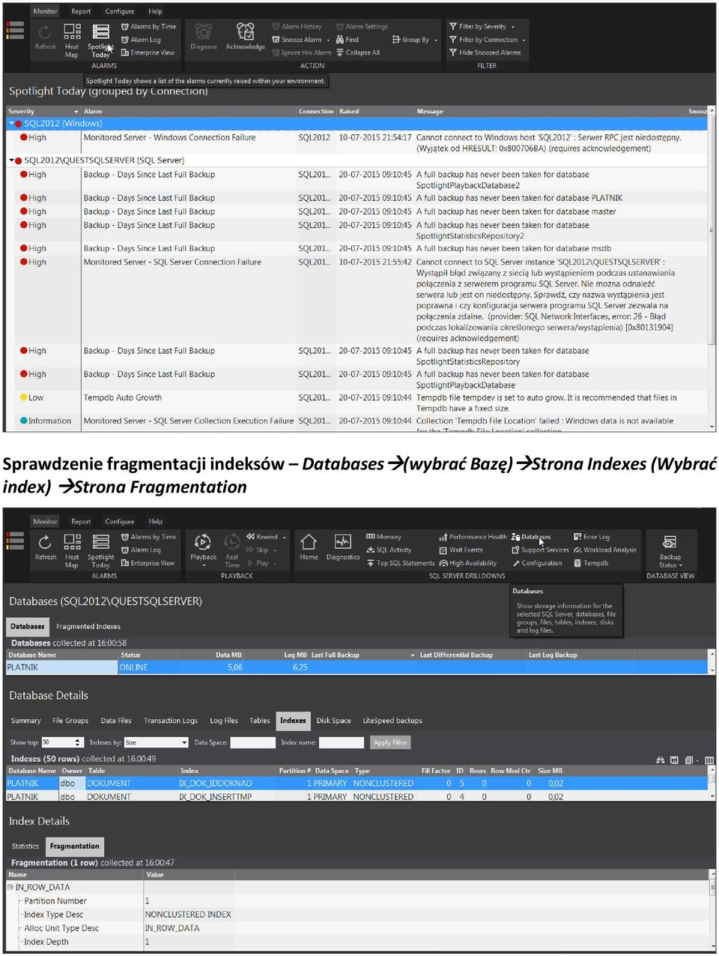Select the PLATNIK database row
Screen dimensions: 719x956
coord(357,667)
